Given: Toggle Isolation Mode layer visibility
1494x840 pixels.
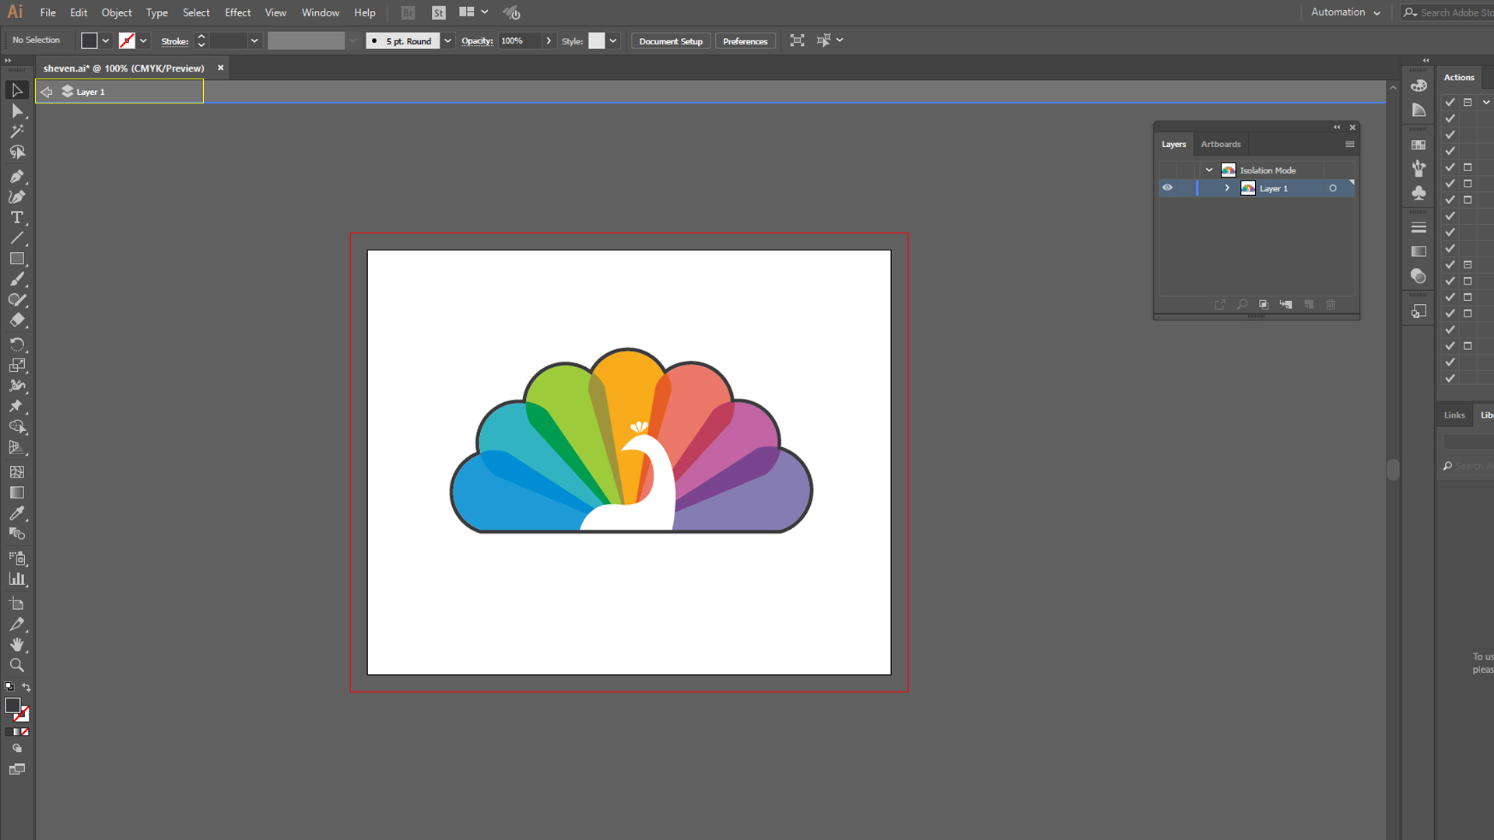Looking at the screenshot, I should click(x=1166, y=170).
